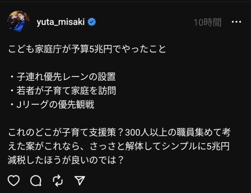The image size is (251, 193).
Task: Click the blue verified badge
Action: (x=92, y=22)
